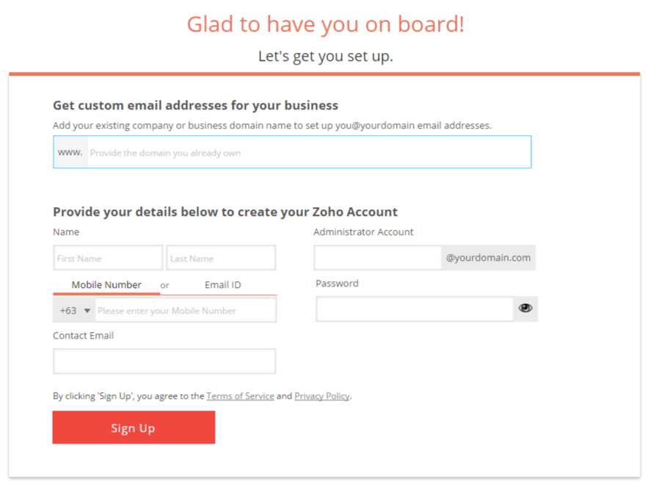Click the 'Glad to have you on board!' heading
This screenshot has height=484, width=650.
[326, 24]
